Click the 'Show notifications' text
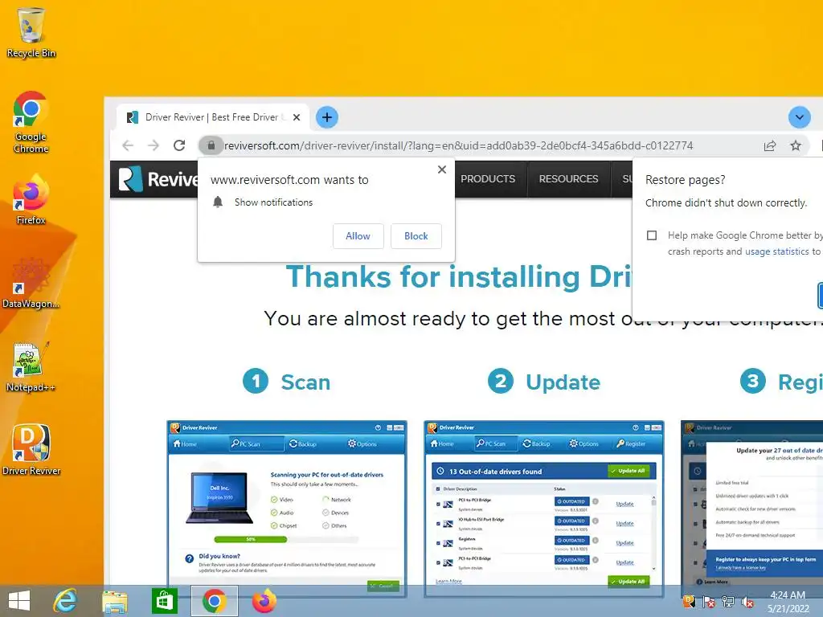The image size is (823, 617). click(273, 202)
